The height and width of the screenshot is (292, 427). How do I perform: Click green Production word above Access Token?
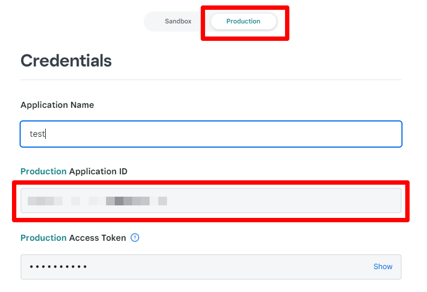tap(44, 238)
